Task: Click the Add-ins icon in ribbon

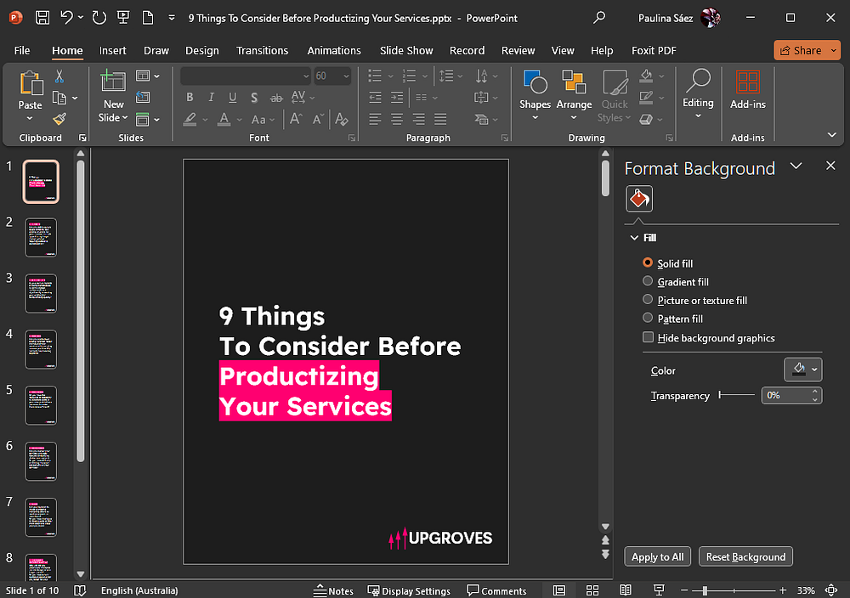Action: click(748, 91)
